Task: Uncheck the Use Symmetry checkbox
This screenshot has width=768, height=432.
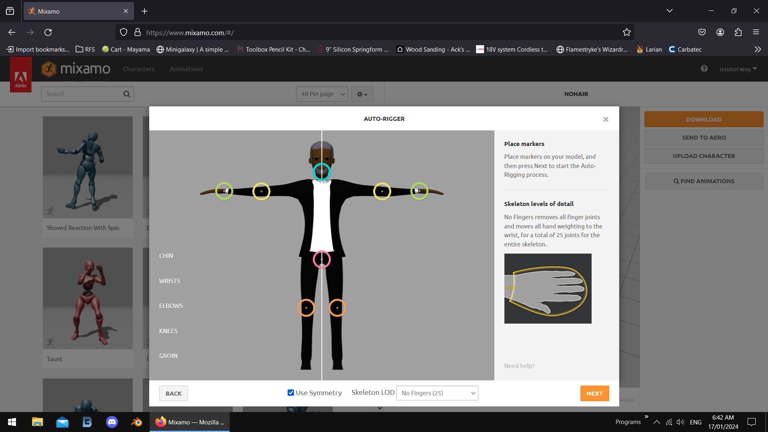Action: [290, 392]
